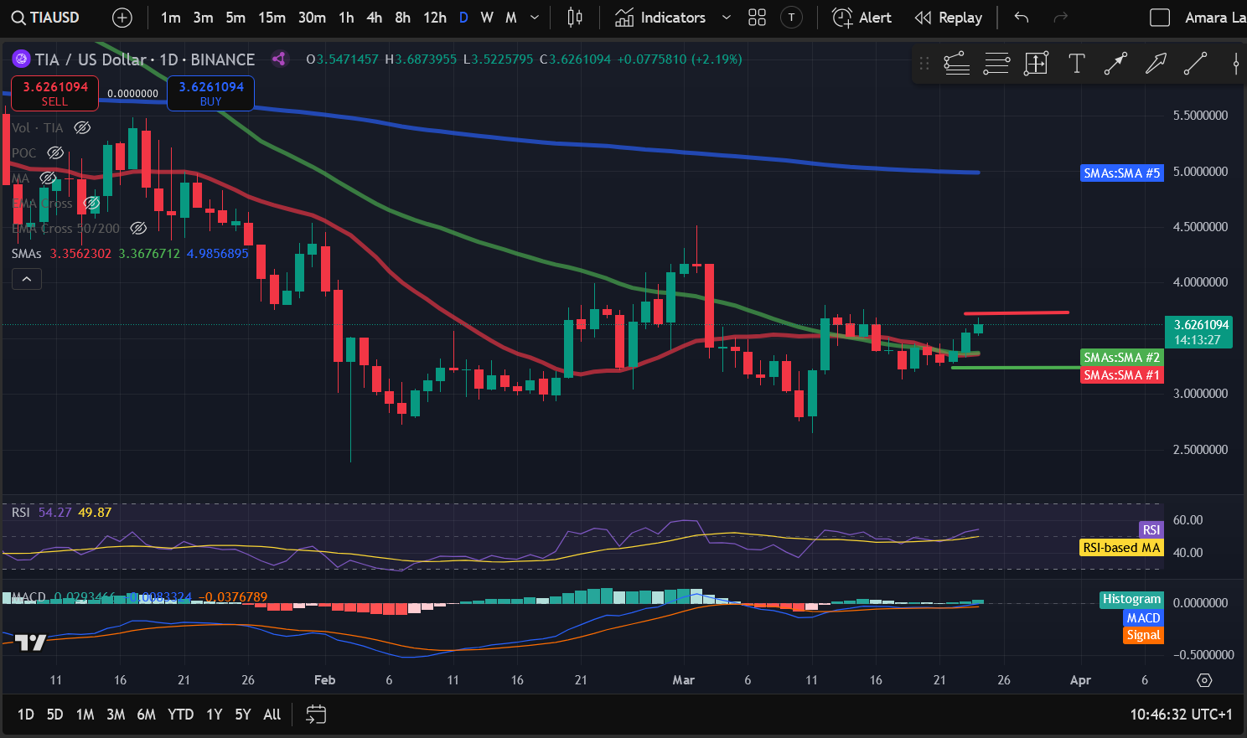Select the green horizontal line drawing
Image resolution: width=1247 pixels, height=738 pixels.
coord(1016,367)
